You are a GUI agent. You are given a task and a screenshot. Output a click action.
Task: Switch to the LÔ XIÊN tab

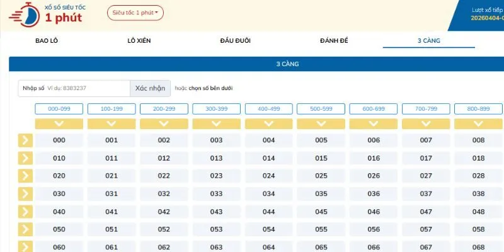coord(139,41)
